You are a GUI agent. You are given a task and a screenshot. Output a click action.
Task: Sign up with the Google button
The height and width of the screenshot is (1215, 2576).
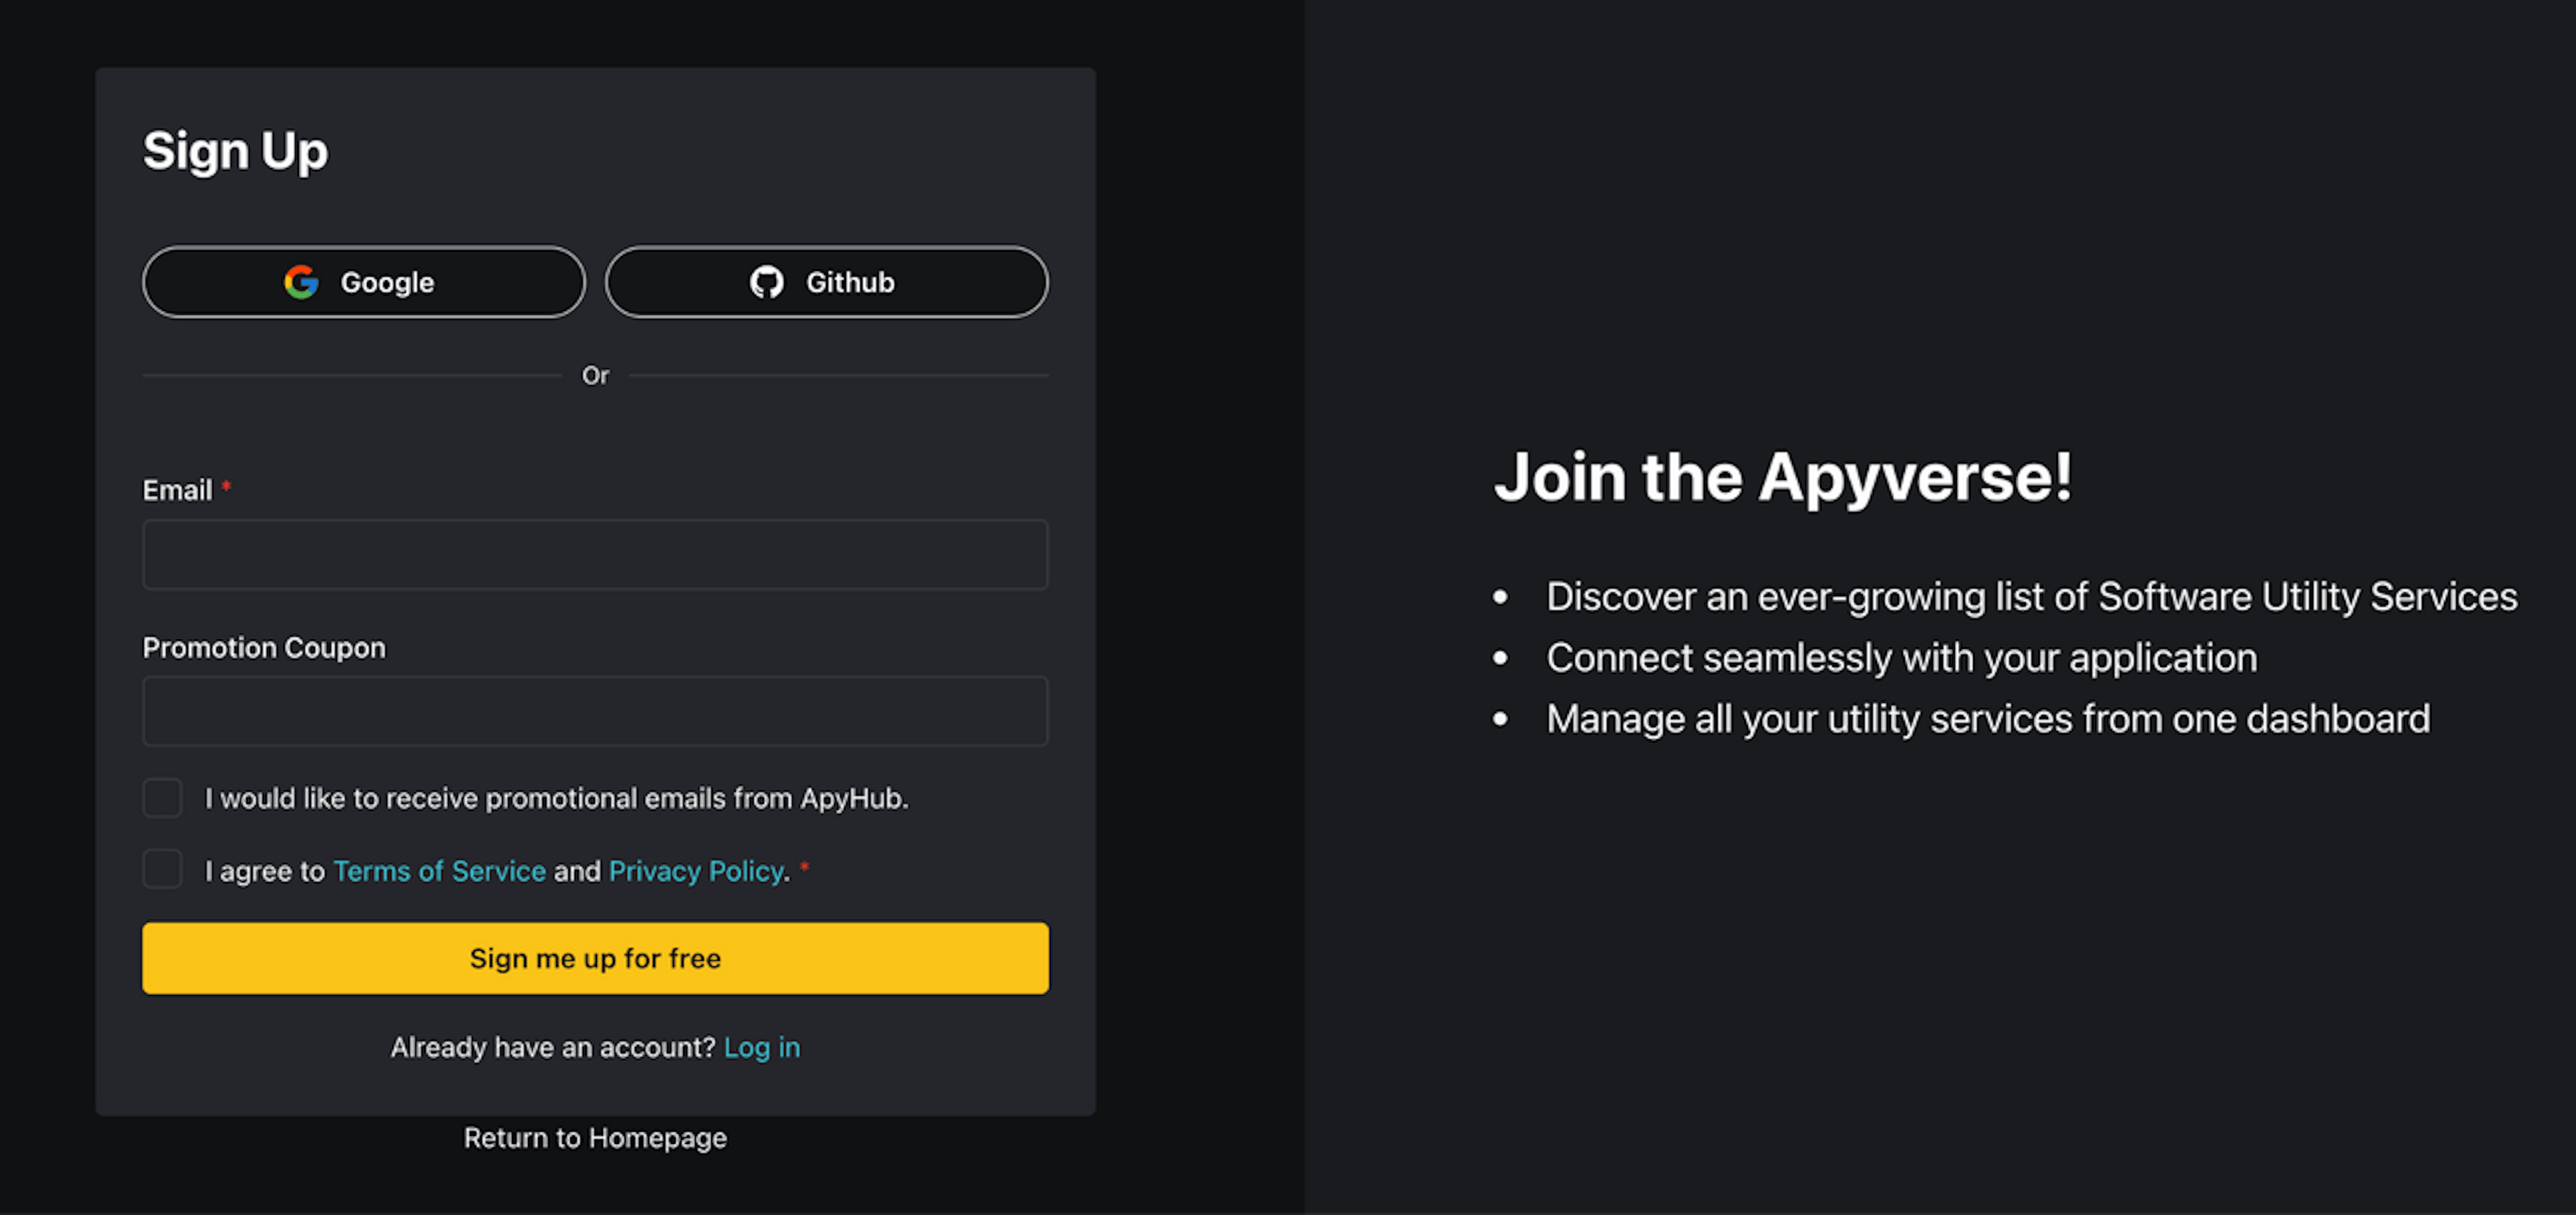(x=364, y=282)
